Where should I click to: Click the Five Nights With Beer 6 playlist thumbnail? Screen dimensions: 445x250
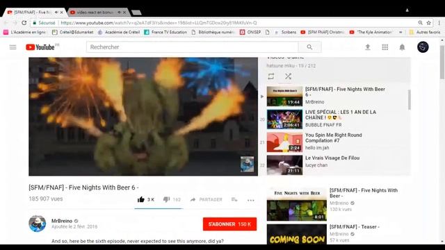[x=284, y=96]
